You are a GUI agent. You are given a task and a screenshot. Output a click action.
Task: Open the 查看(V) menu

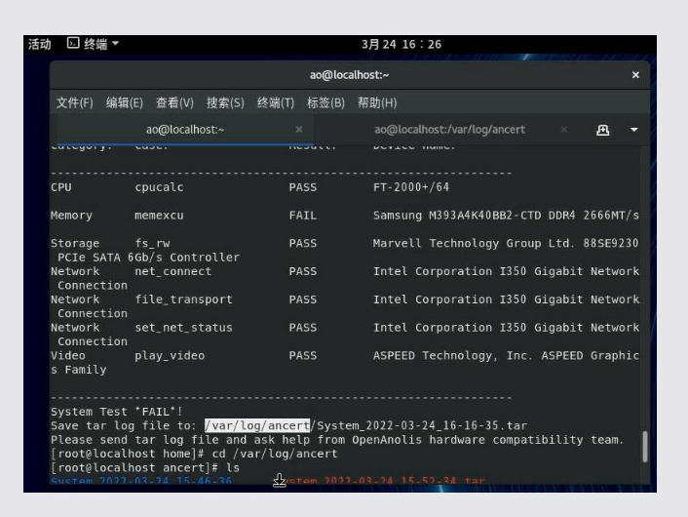pyautogui.click(x=174, y=102)
